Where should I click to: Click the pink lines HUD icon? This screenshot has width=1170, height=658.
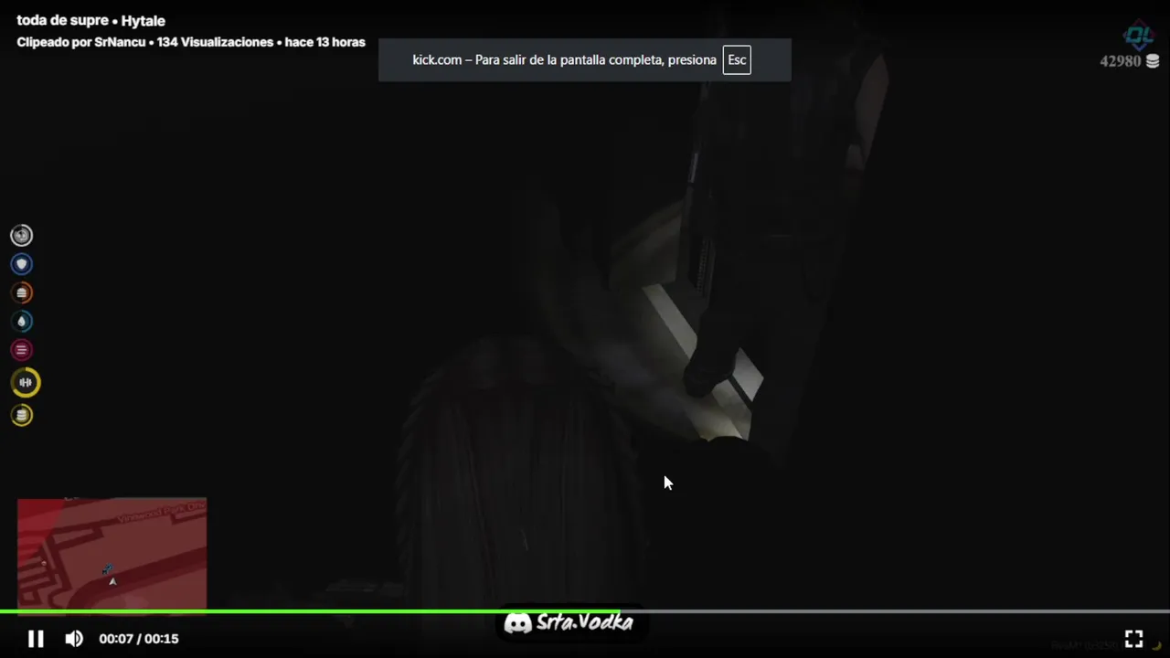(x=21, y=349)
